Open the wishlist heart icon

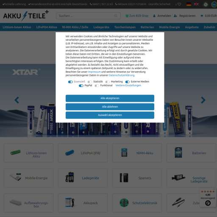point(179,4)
